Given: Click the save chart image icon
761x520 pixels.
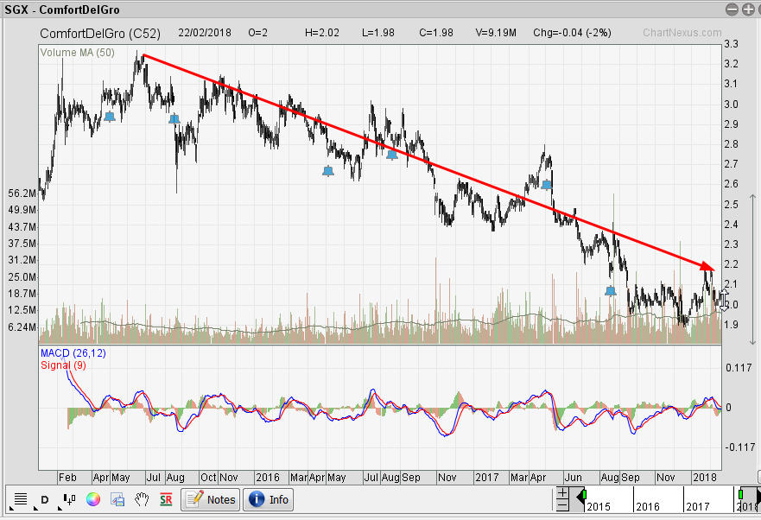Looking at the screenshot, I should point(117,499).
